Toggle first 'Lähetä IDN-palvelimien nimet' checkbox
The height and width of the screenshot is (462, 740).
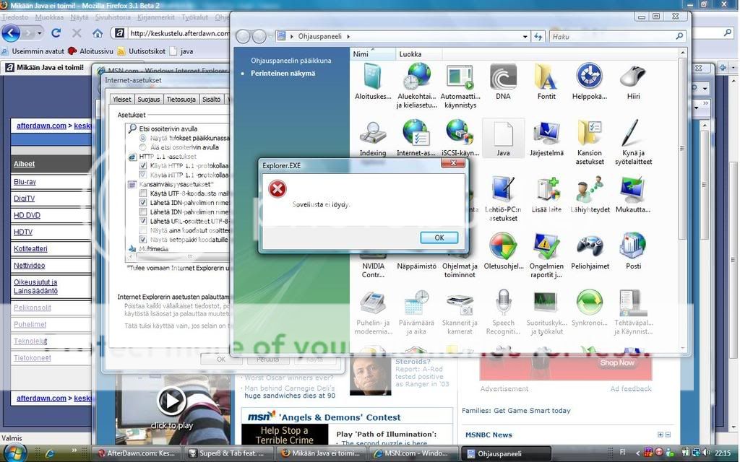click(x=143, y=203)
